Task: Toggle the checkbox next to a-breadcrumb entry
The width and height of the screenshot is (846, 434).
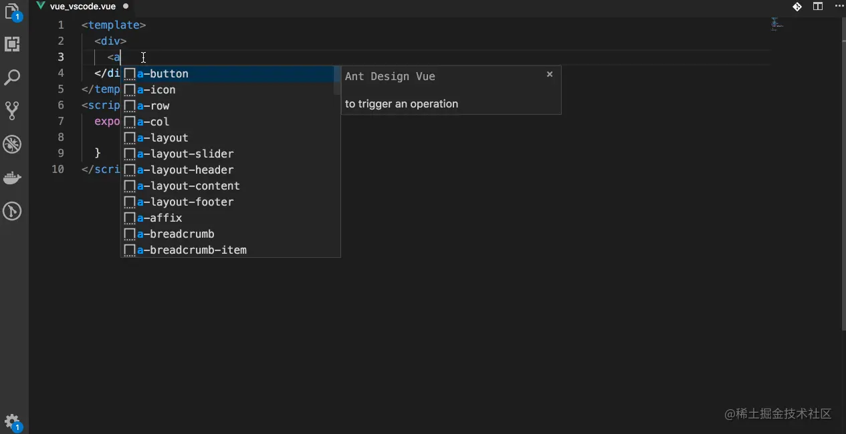Action: click(129, 234)
